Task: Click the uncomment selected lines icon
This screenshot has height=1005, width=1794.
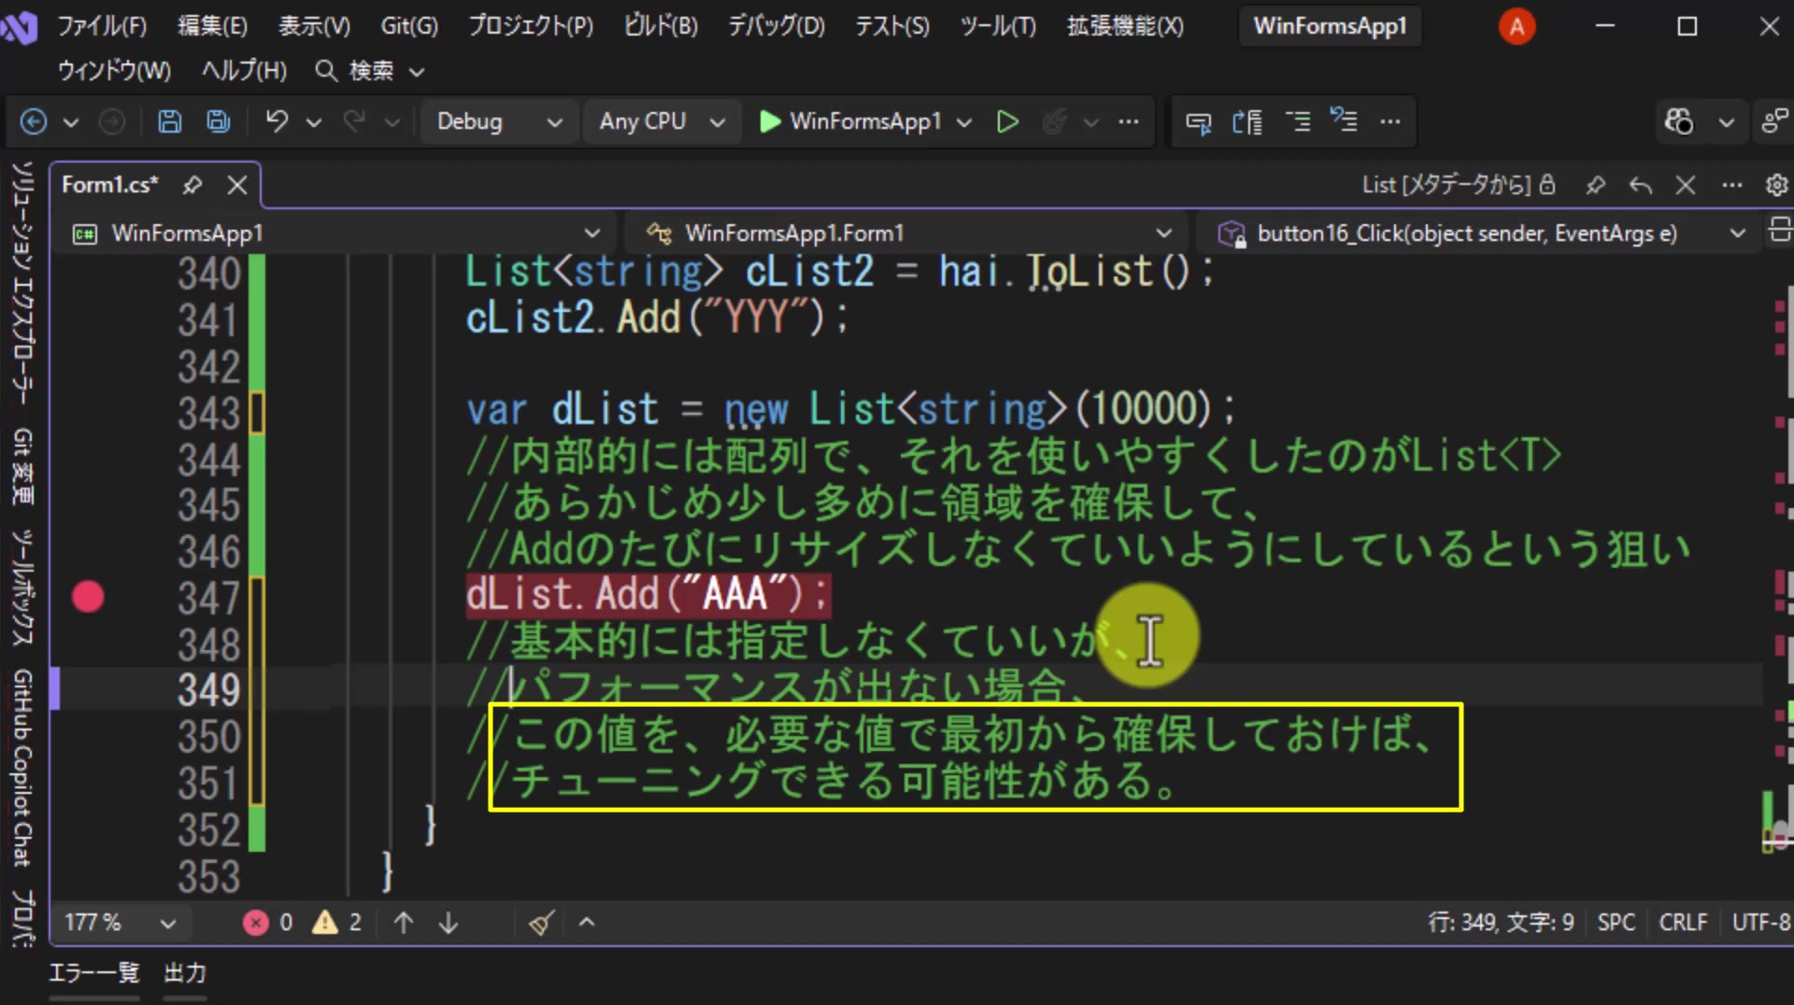Action: [1344, 121]
